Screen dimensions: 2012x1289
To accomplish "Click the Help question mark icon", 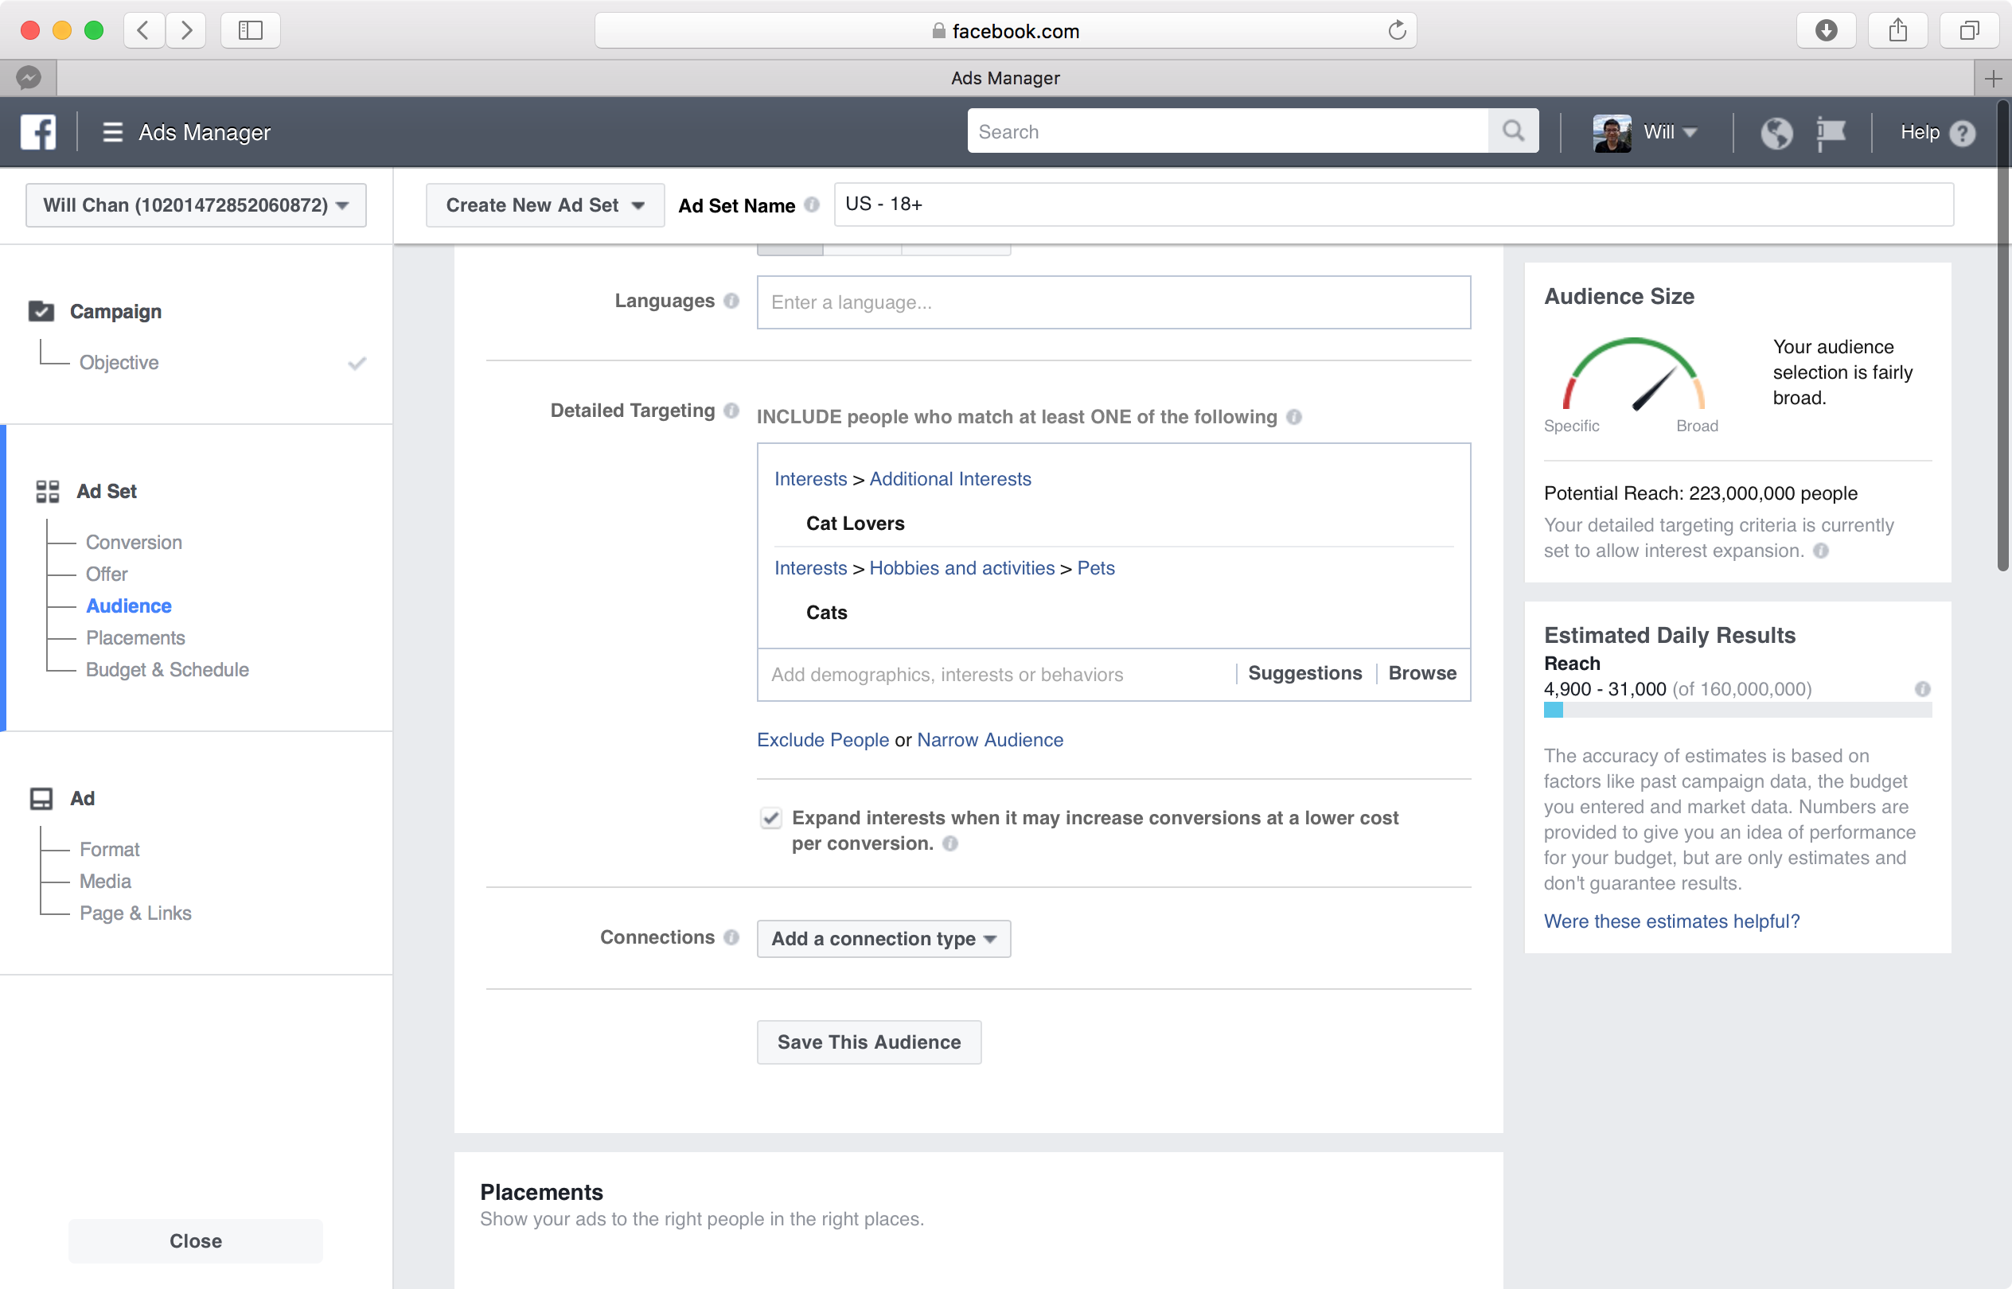I will pyautogui.click(x=1962, y=133).
